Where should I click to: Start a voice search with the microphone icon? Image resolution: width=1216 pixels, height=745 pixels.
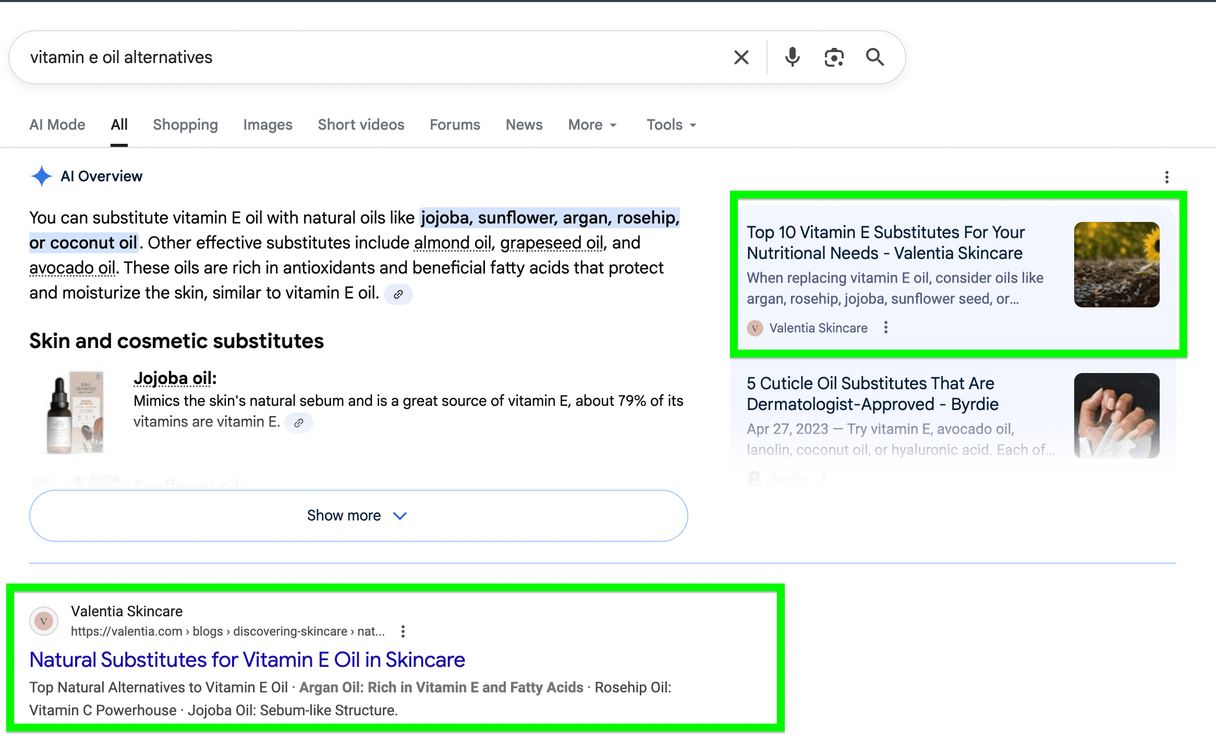[792, 57]
